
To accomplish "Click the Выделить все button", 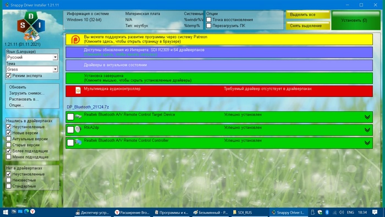I will [x=308, y=15].
